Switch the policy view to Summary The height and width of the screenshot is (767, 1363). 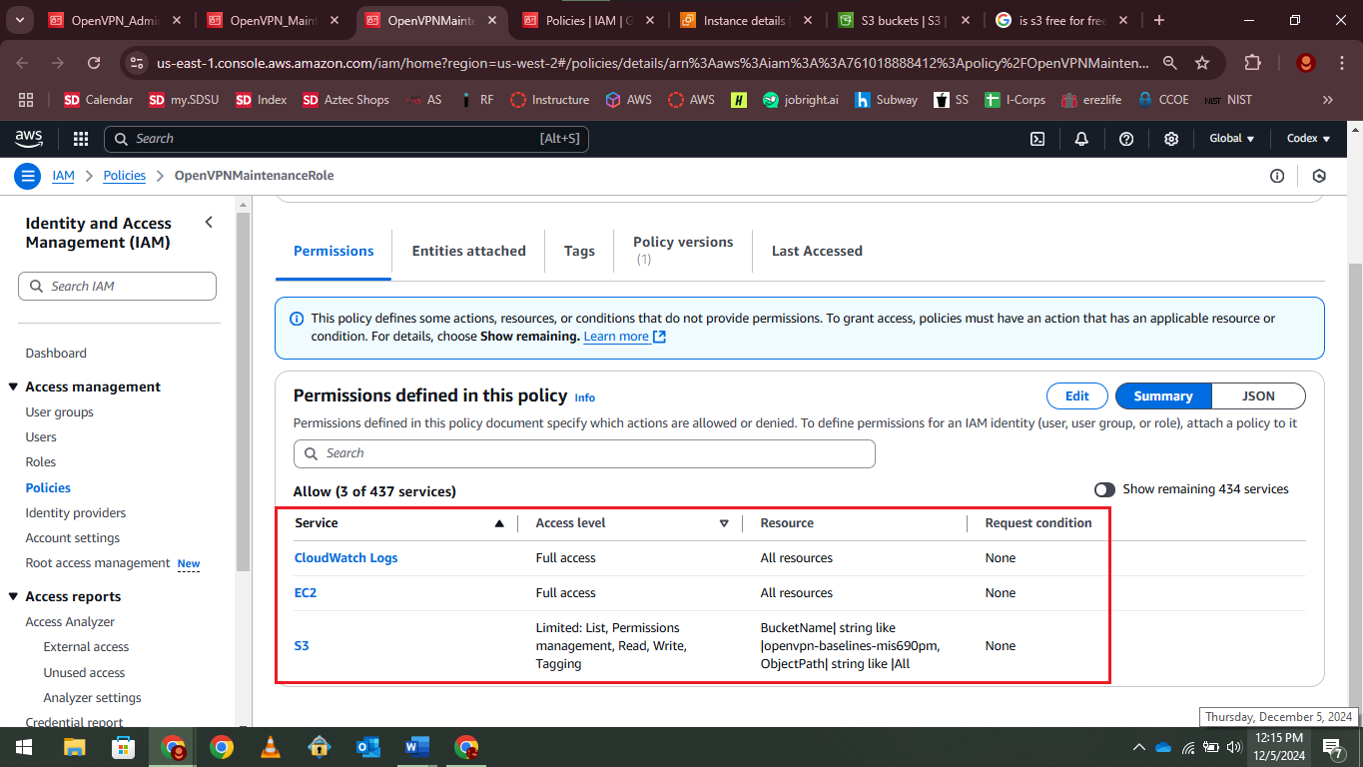pyautogui.click(x=1163, y=396)
